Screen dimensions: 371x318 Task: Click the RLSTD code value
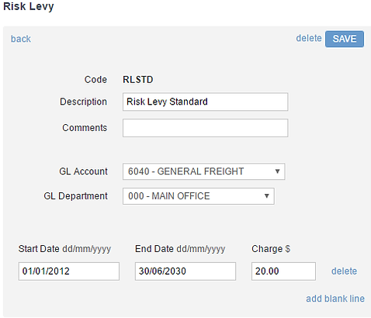tap(138, 80)
